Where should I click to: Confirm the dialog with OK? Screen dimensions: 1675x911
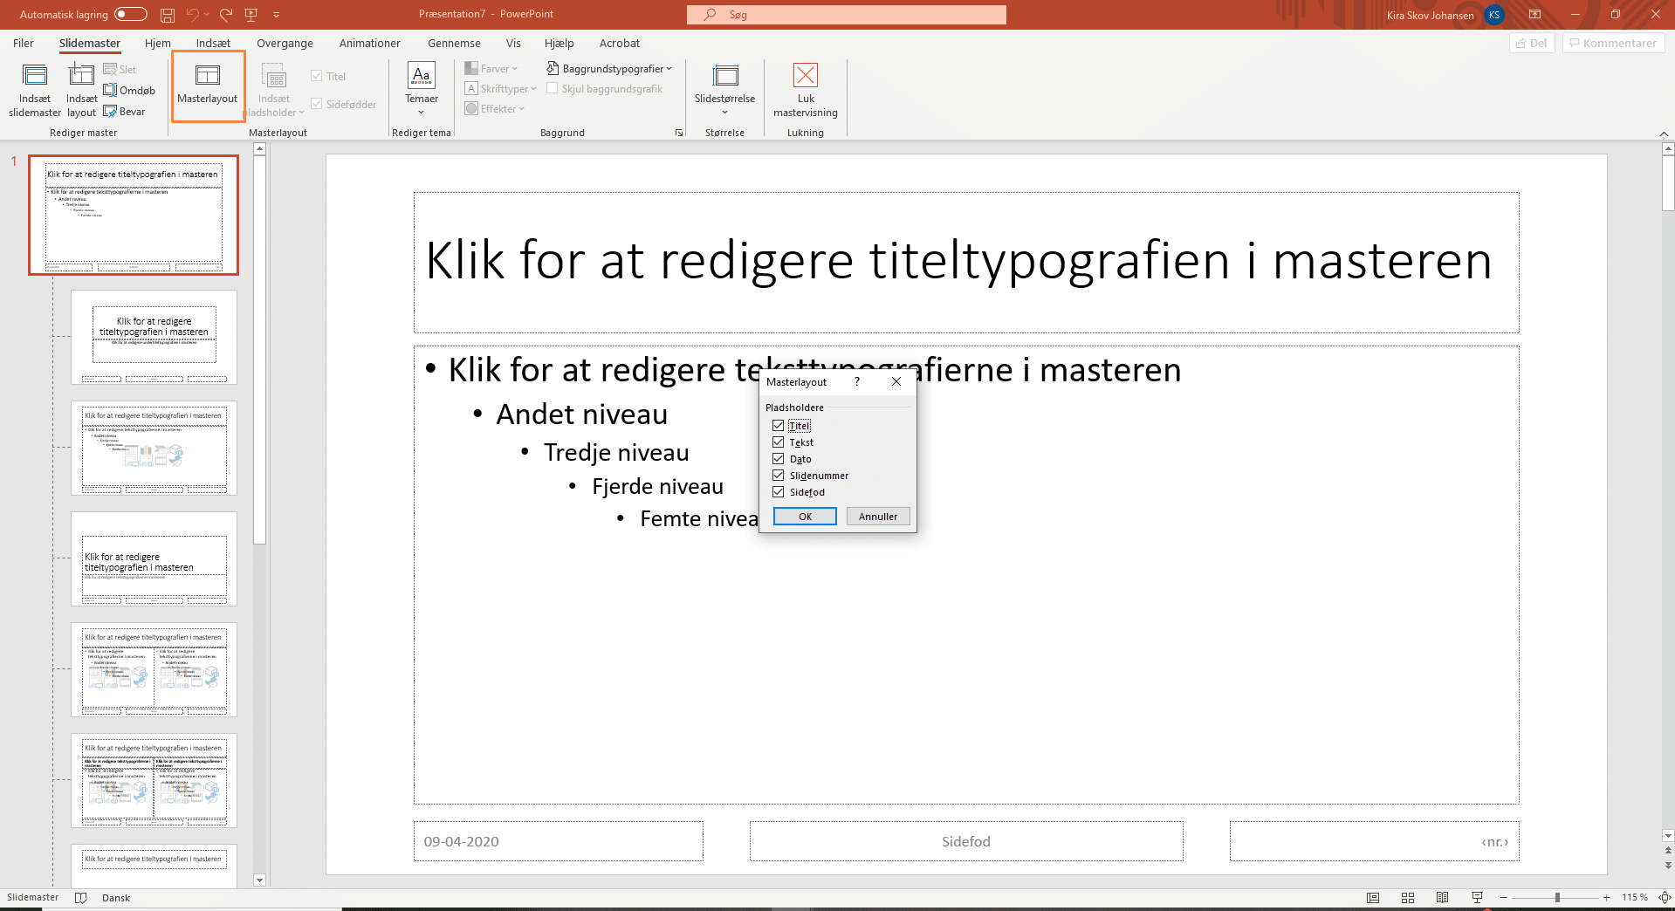803,516
